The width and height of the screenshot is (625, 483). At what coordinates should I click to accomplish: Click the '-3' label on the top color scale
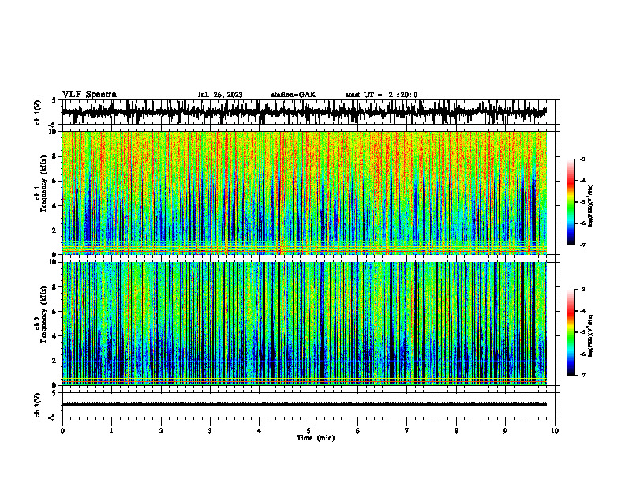tap(582, 159)
